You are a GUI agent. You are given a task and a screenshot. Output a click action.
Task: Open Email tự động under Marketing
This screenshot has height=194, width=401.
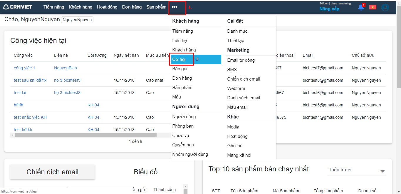click(241, 60)
